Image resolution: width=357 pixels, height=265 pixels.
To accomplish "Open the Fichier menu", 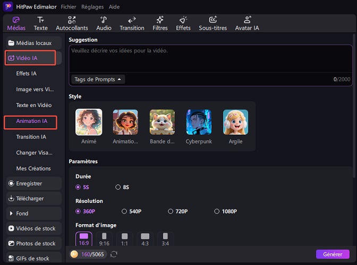I will pos(68,7).
